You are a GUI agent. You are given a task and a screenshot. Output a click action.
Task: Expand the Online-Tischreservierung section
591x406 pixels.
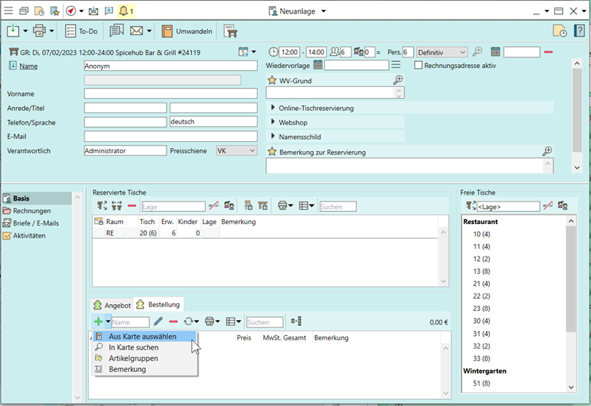coord(273,108)
